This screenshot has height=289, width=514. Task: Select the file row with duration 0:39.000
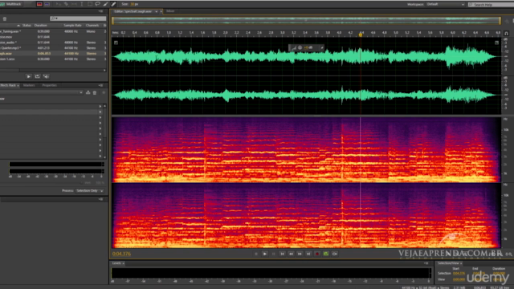point(53,31)
